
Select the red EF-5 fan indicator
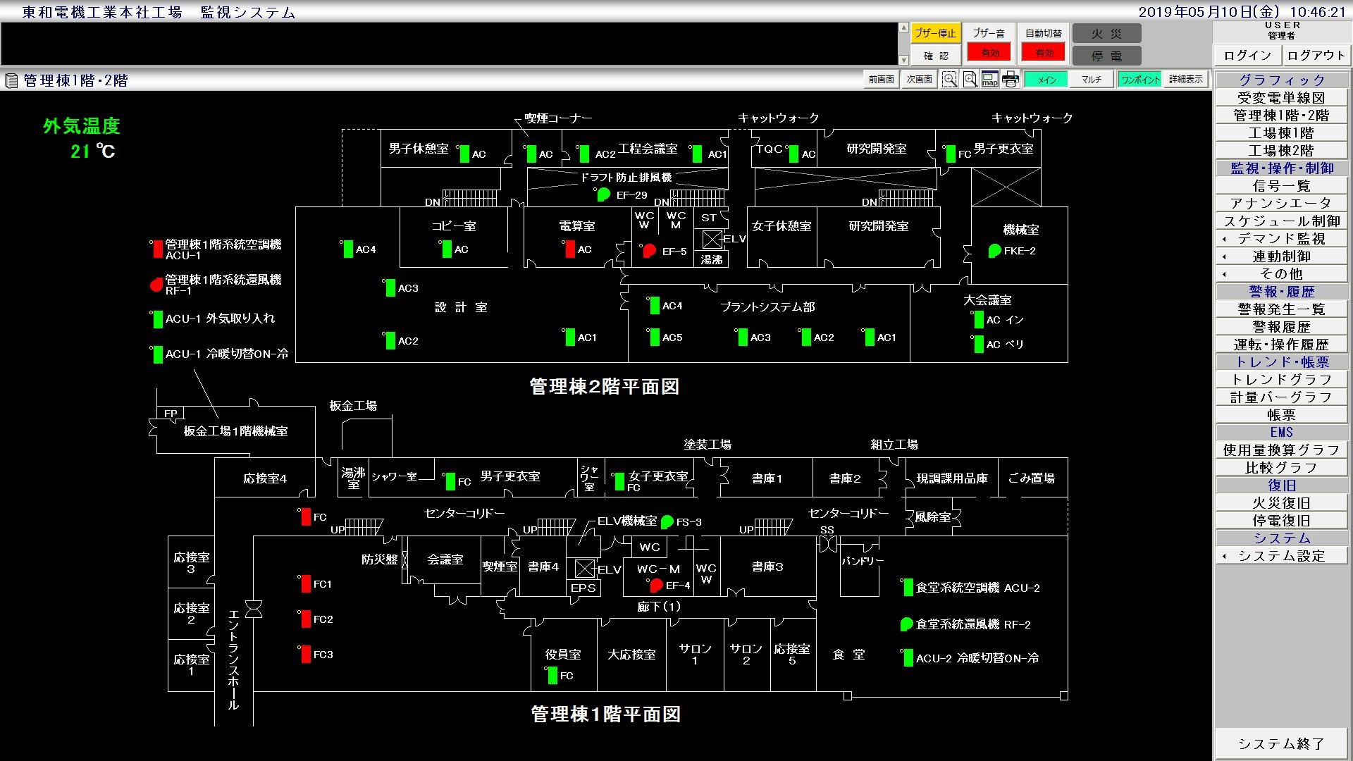pyautogui.click(x=649, y=250)
